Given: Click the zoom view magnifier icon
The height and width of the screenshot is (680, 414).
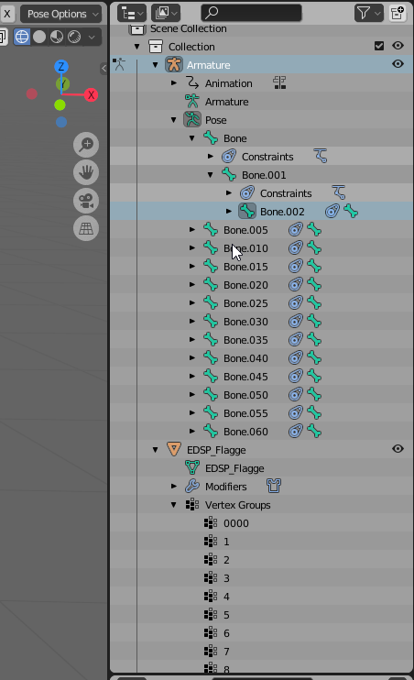Looking at the screenshot, I should click(86, 145).
